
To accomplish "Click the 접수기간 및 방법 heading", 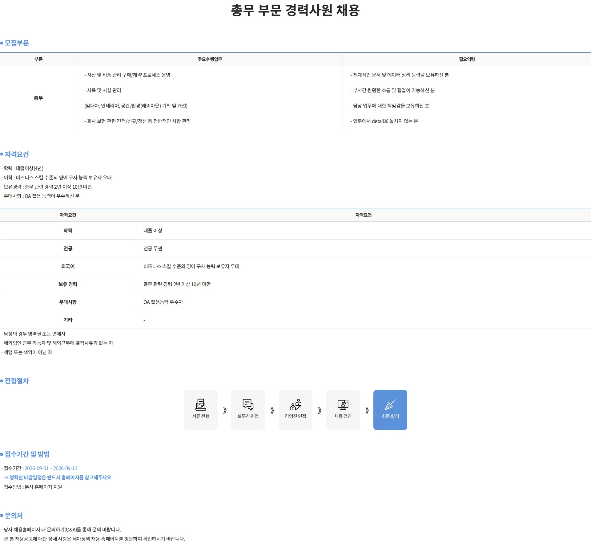I will tap(27, 454).
